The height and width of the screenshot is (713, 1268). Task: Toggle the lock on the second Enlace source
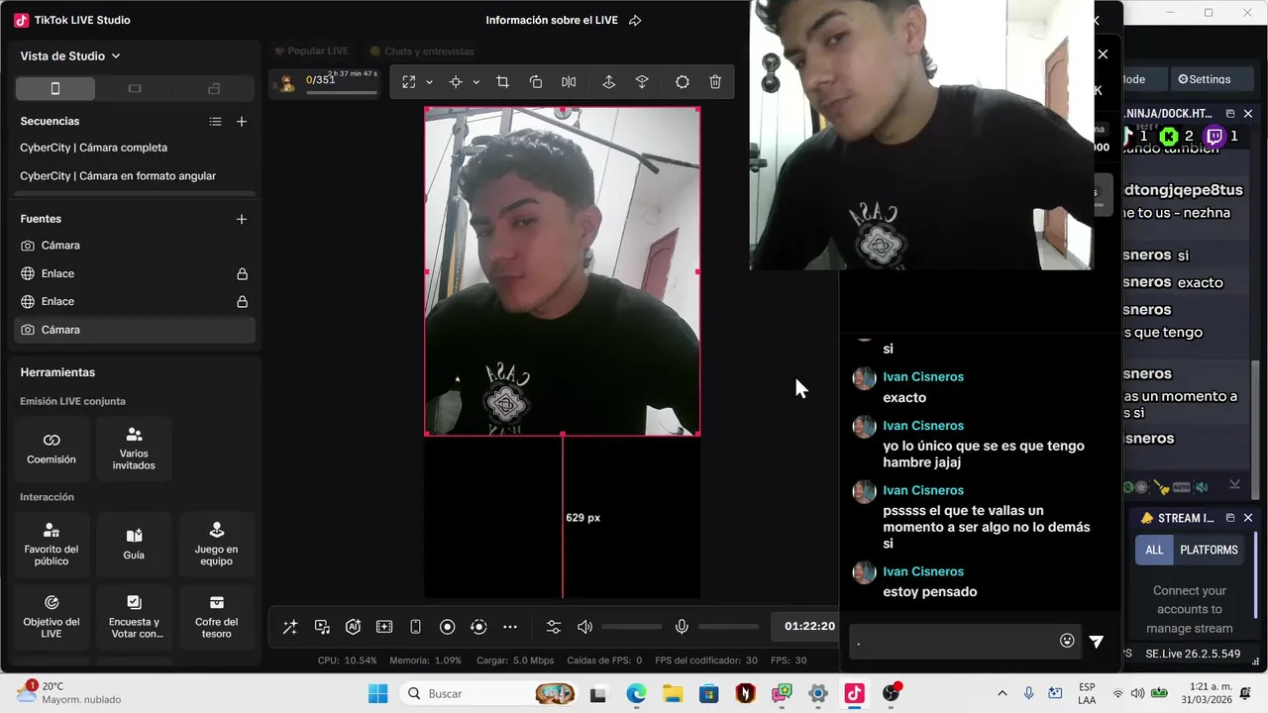[x=242, y=301]
